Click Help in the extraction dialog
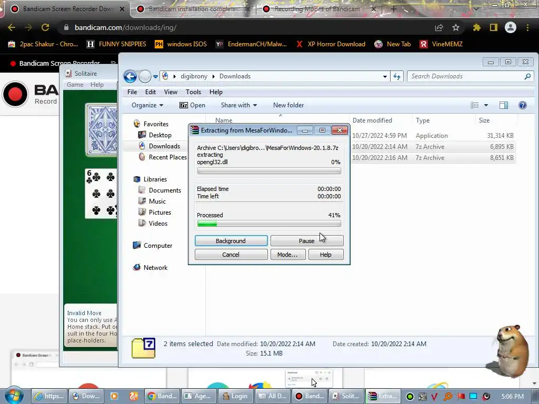Screen dimensions: 539x404 [x=325, y=255]
